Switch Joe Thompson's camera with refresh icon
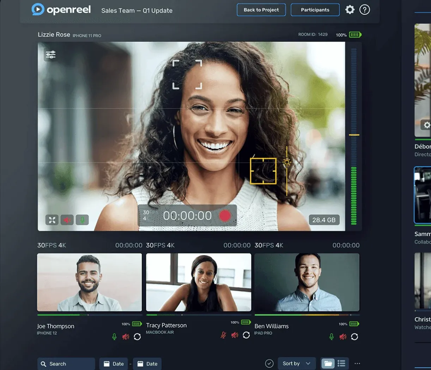431x370 pixels. (x=137, y=337)
